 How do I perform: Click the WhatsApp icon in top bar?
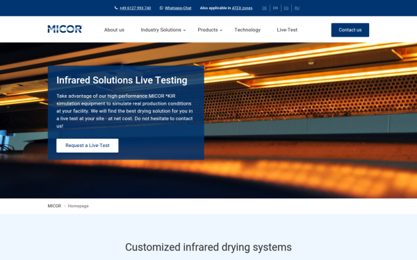point(161,8)
